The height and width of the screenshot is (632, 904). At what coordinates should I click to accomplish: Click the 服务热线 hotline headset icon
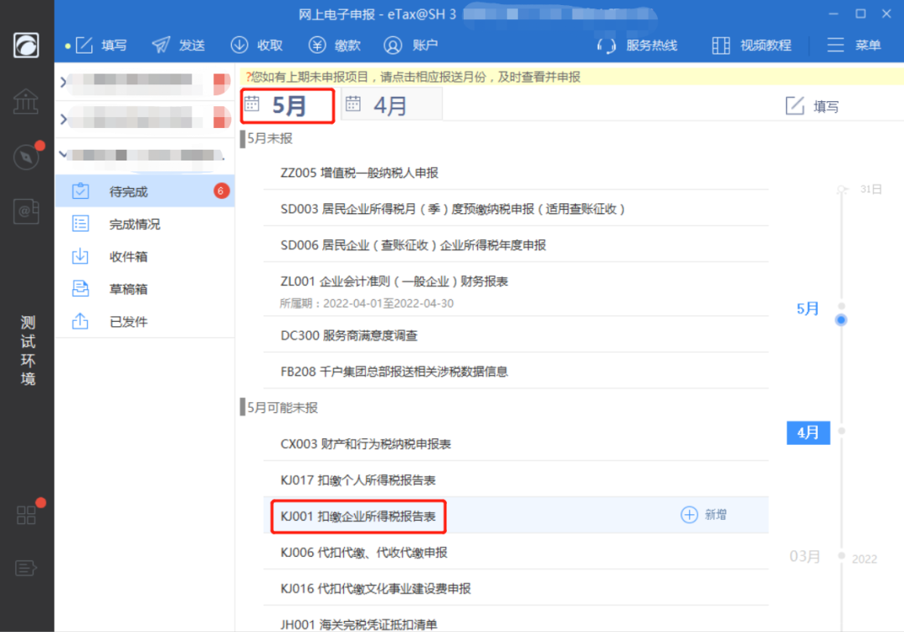pos(607,45)
